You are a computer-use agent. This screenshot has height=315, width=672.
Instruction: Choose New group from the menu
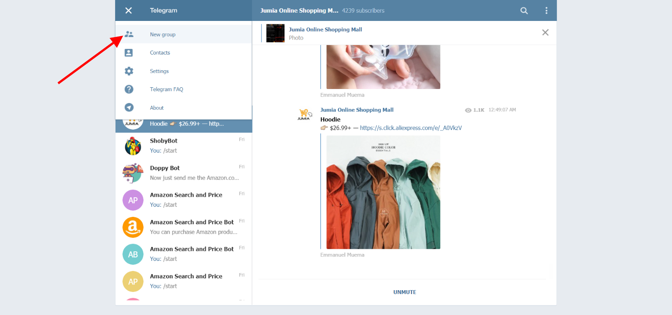click(184, 34)
